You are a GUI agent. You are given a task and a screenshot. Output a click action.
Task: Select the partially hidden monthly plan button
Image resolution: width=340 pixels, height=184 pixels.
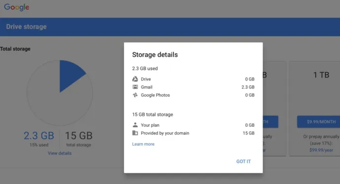[271, 122]
